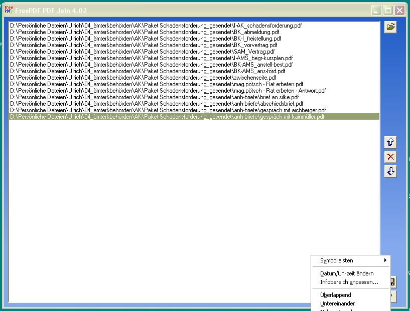The width and height of the screenshot is (410, 311).
Task: Select row zwischenseite.pdf
Action: 194,78
